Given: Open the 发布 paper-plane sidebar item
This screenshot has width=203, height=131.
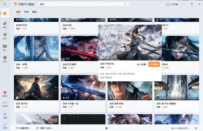Looking at the screenshot, I should point(5,36).
